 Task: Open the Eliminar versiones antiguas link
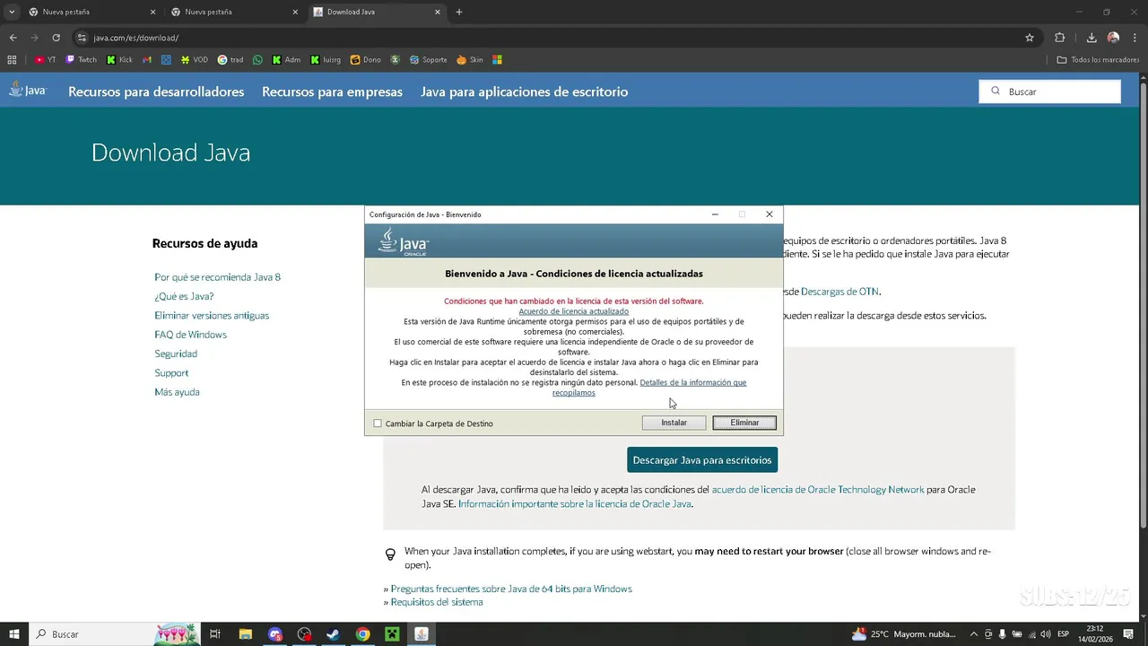[212, 316]
